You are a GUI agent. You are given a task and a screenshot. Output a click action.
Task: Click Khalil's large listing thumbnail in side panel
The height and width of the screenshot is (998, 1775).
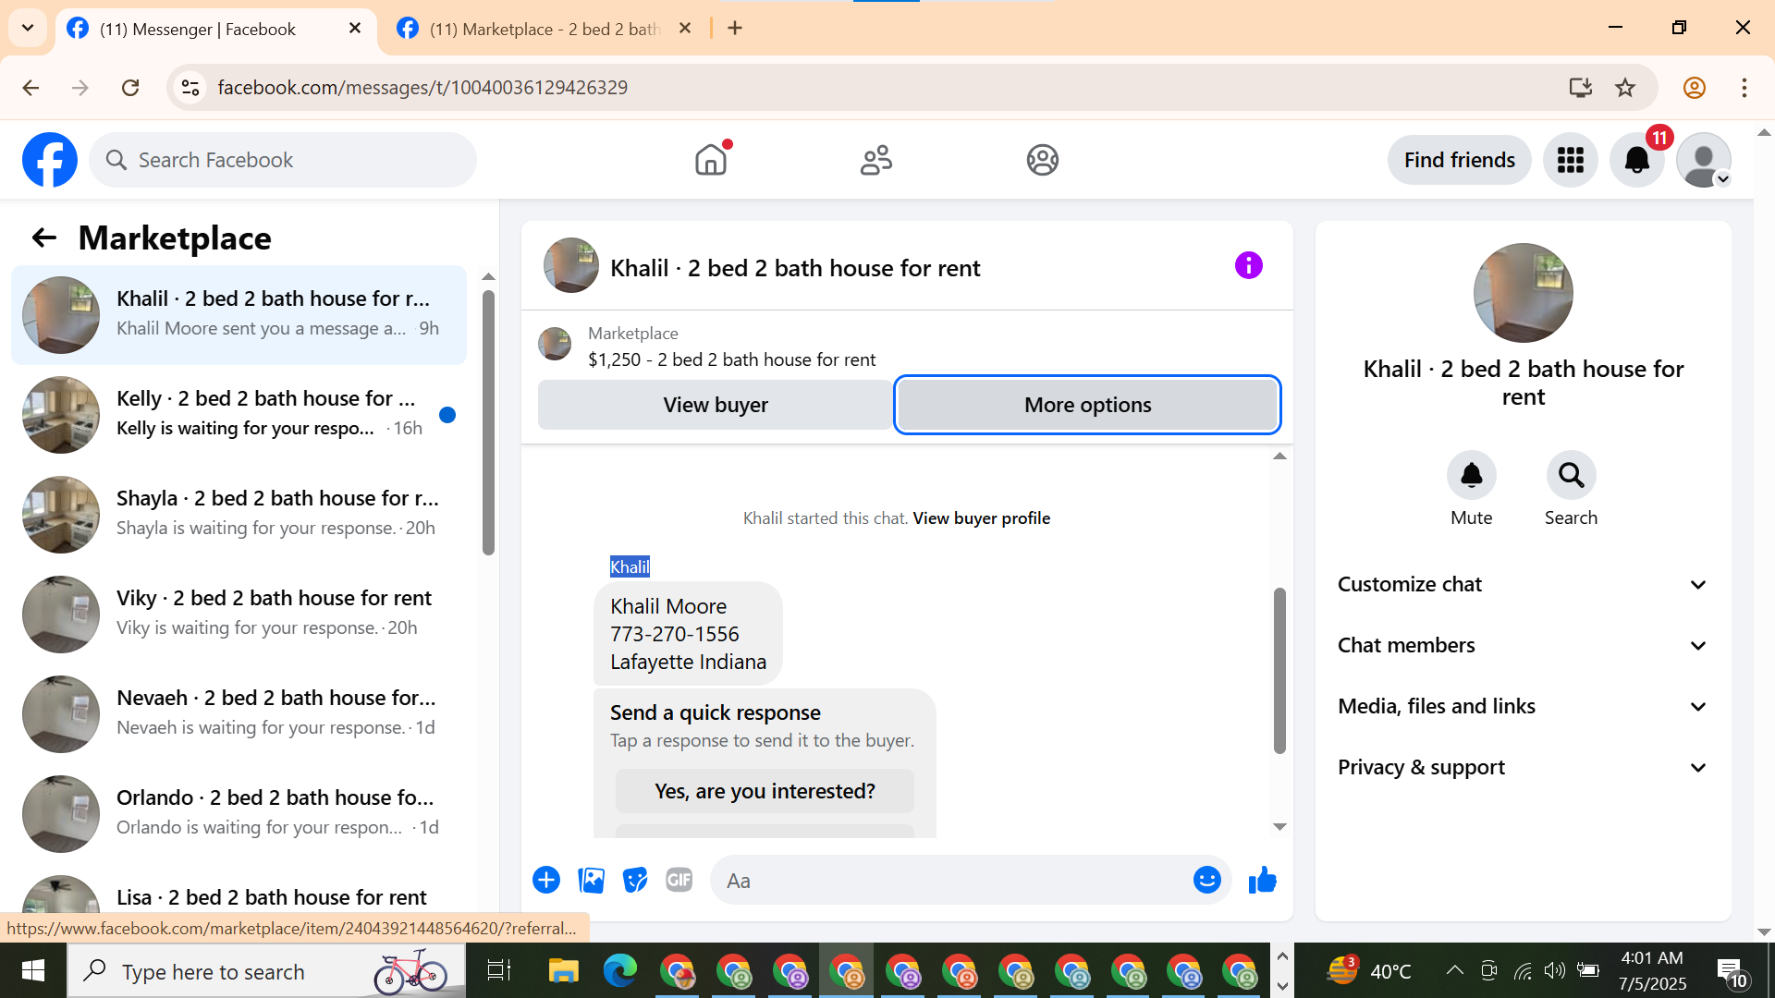click(1523, 293)
